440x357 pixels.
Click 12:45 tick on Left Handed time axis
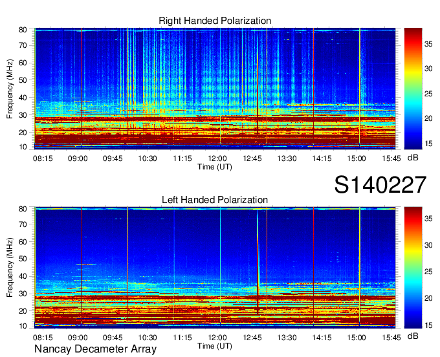(252, 338)
